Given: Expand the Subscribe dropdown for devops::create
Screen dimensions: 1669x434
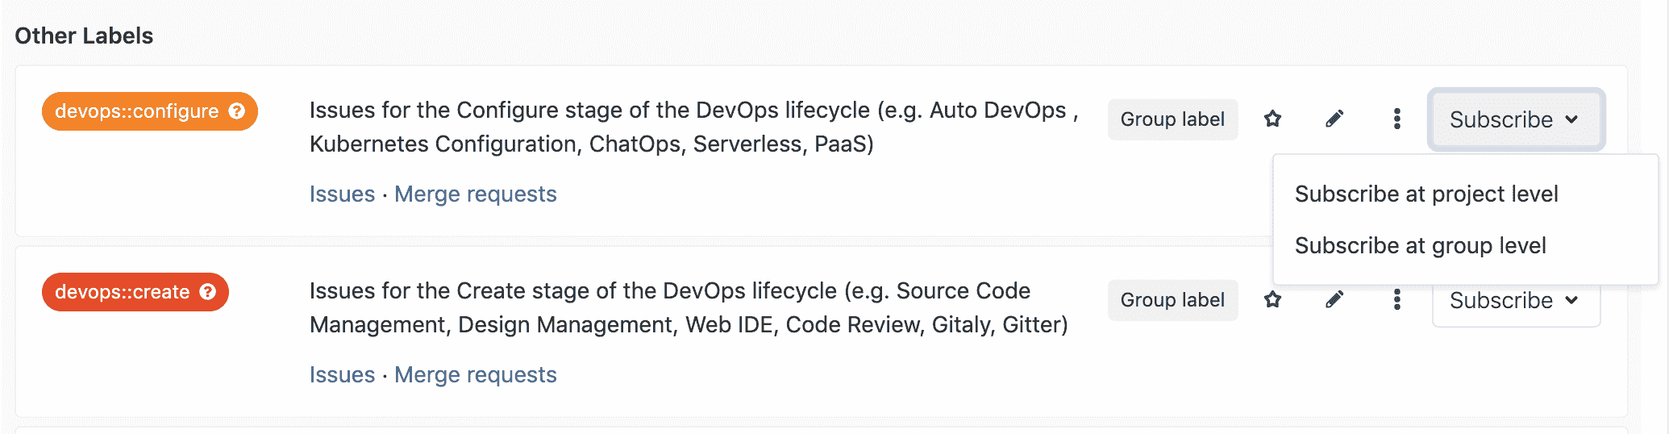Looking at the screenshot, I should pyautogui.click(x=1515, y=303).
